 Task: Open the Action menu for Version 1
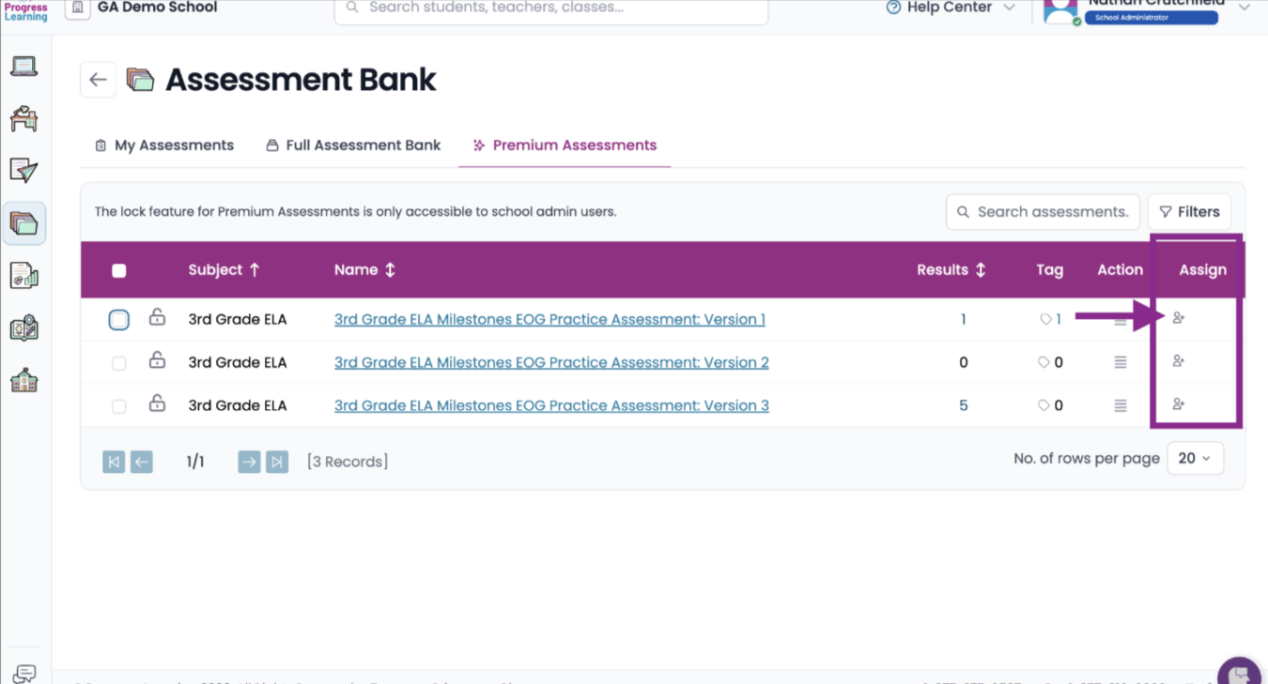point(1120,320)
